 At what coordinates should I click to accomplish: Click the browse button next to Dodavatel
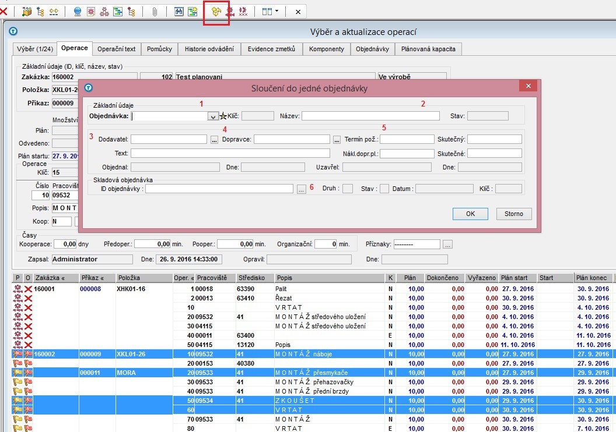[214, 140]
